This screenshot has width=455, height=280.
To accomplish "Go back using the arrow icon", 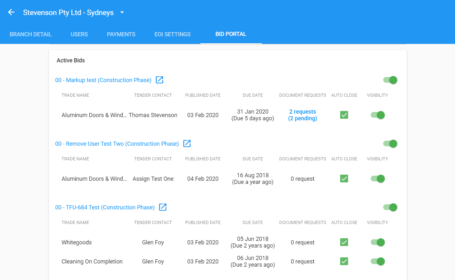I will 11,12.
